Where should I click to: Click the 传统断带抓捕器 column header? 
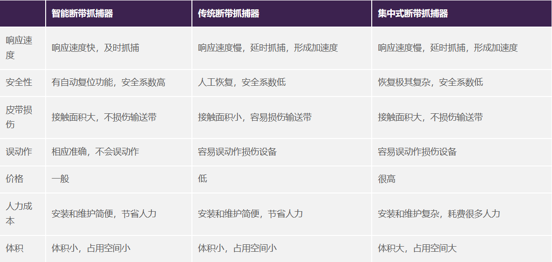click(282, 14)
